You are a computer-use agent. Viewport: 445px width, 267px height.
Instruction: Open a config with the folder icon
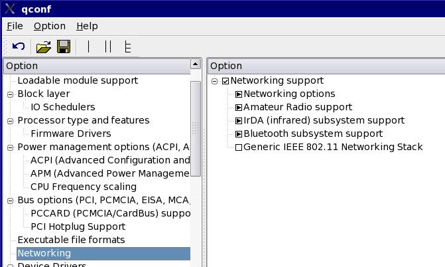[44, 46]
